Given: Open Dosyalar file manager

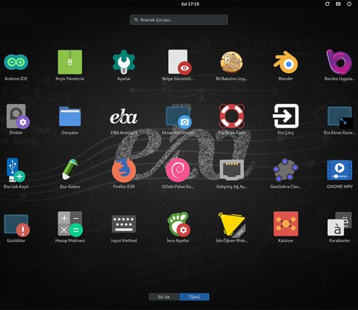Looking at the screenshot, I should (70, 116).
